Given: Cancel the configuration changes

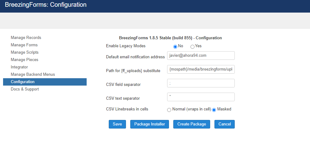Looking at the screenshot, I should point(225,124).
